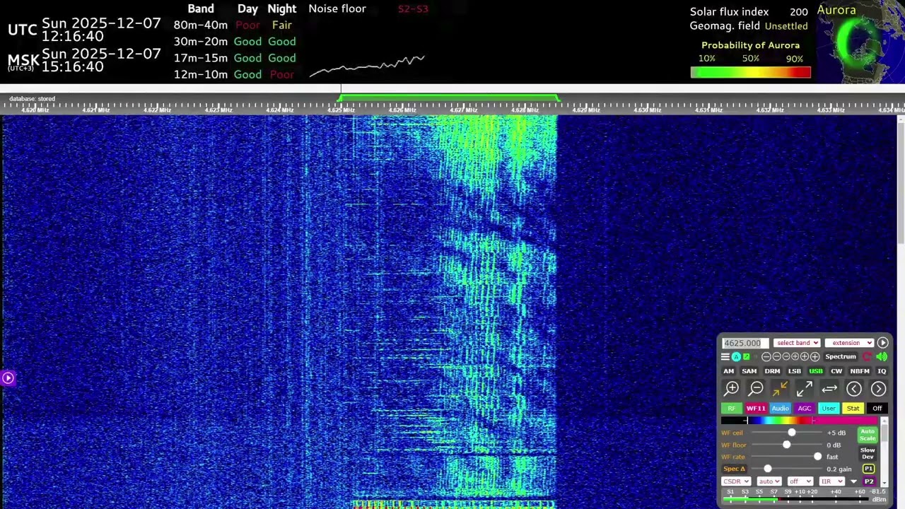Select USB demodulation mode
This screenshot has height=509, width=905.
(816, 371)
